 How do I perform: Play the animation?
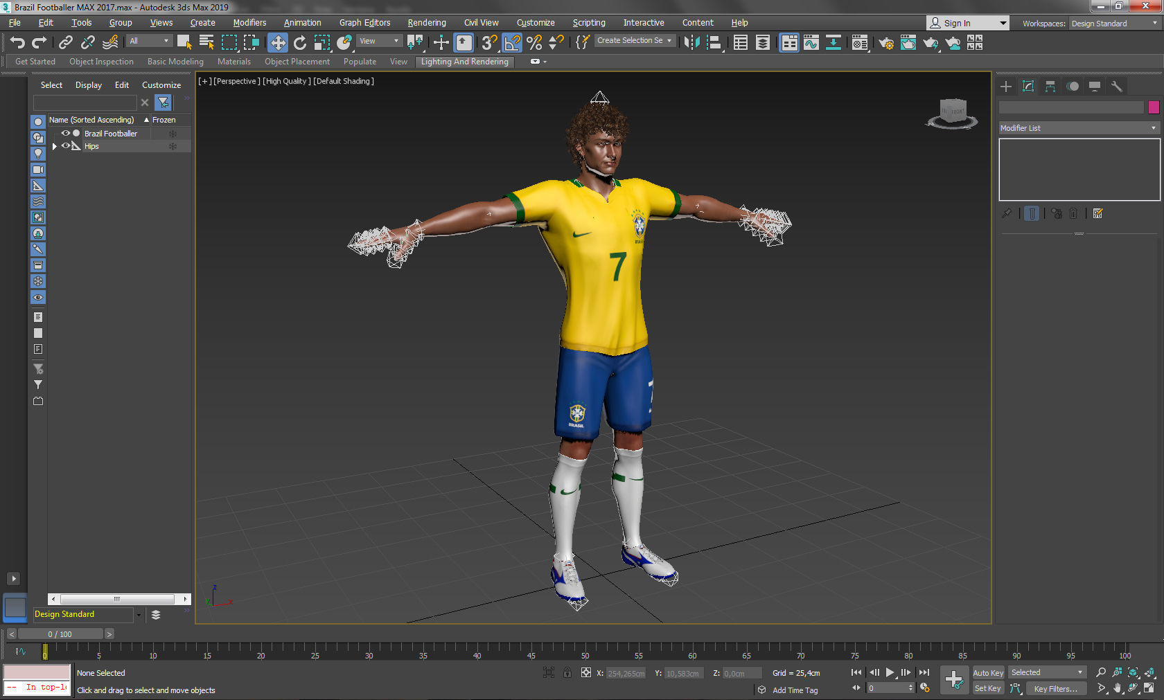[890, 672]
